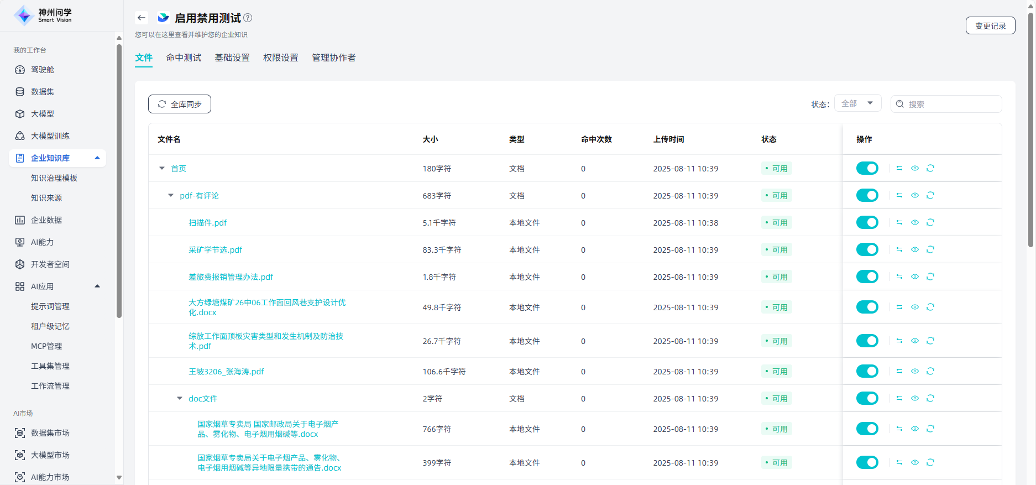Preview 采矿学节选.pdf via the eye icon
The image size is (1036, 485).
pos(915,249)
